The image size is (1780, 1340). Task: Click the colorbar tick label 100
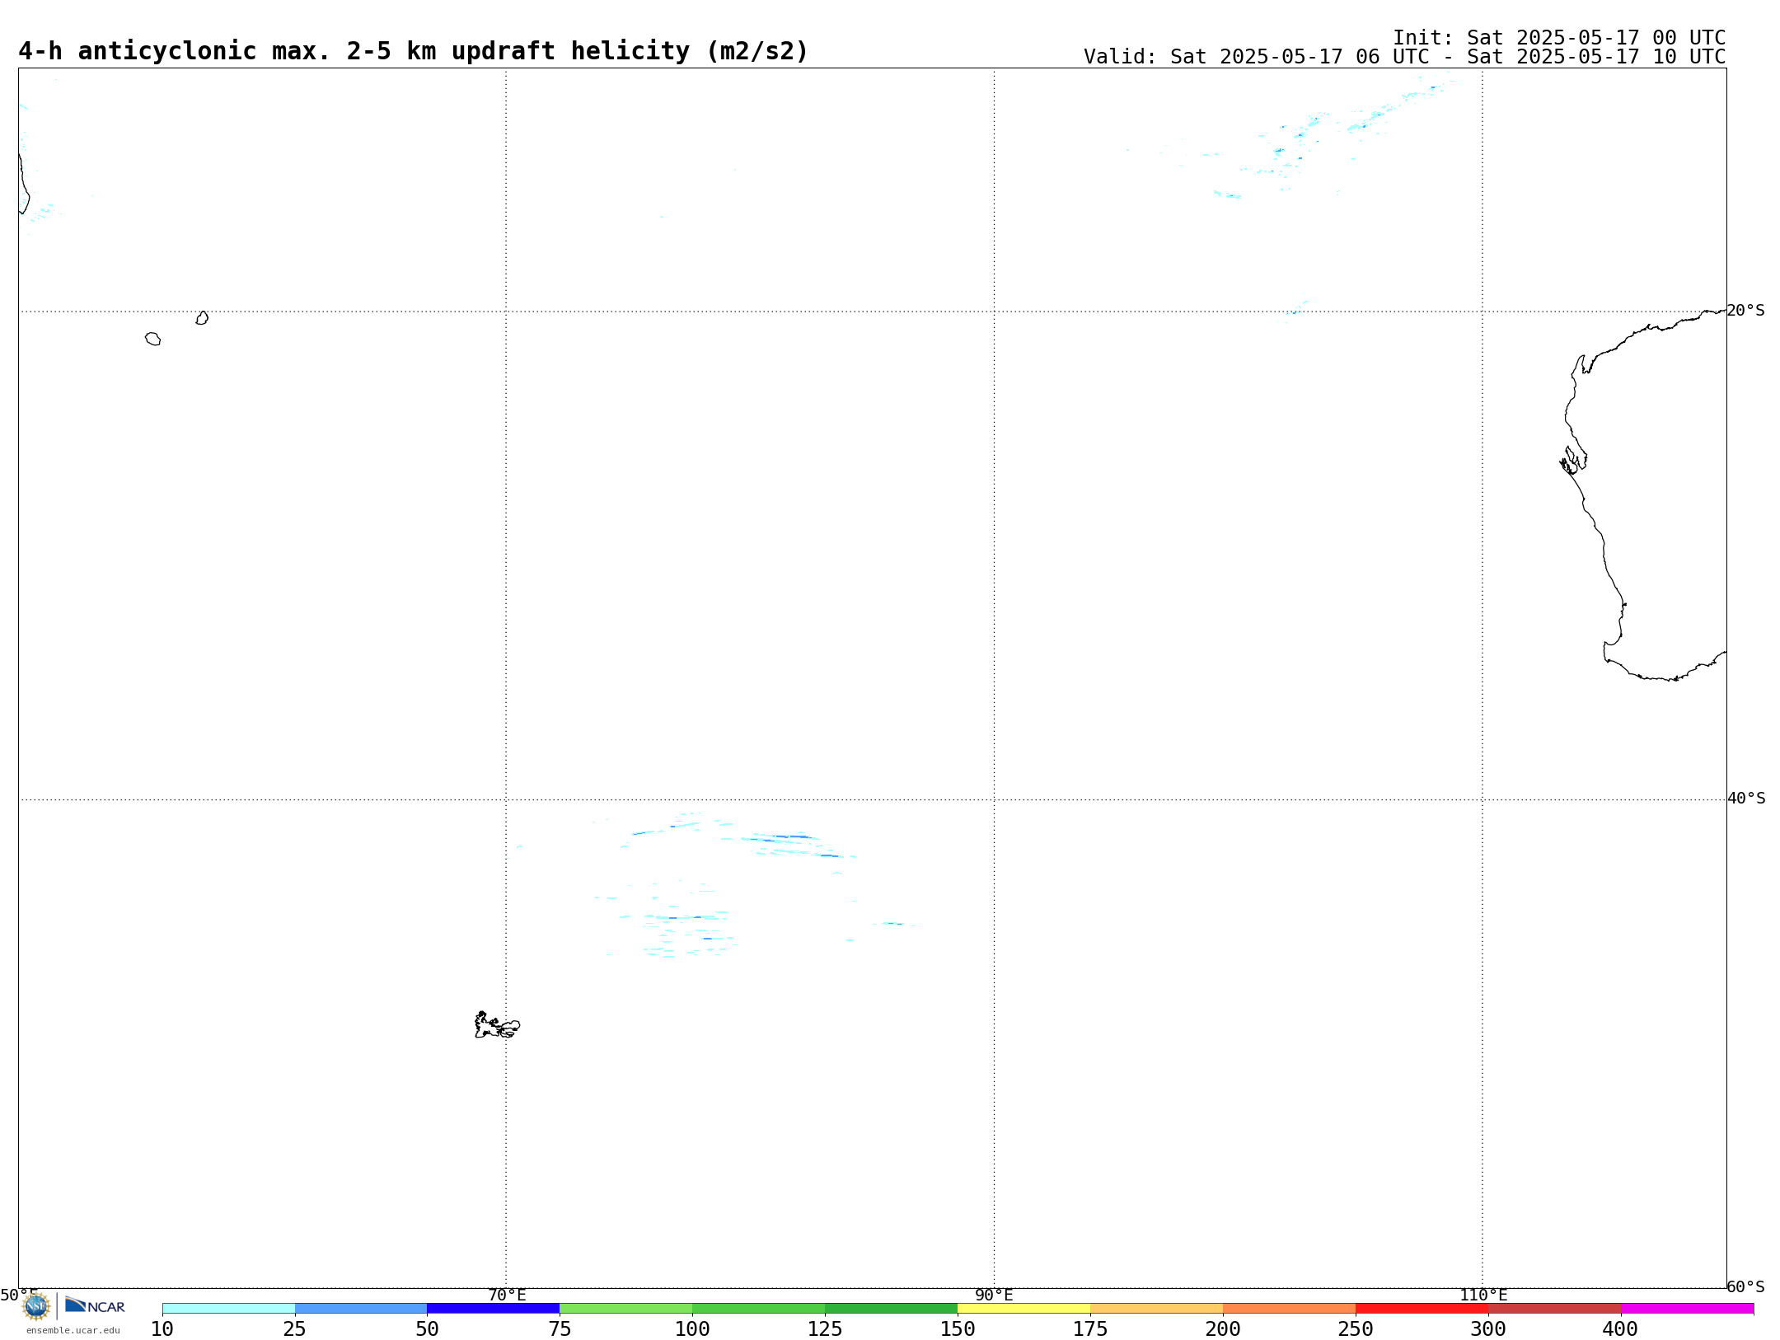coord(692,1328)
